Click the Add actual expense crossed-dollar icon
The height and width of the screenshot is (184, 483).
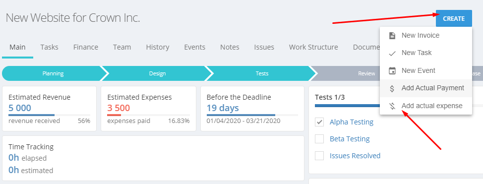392,106
